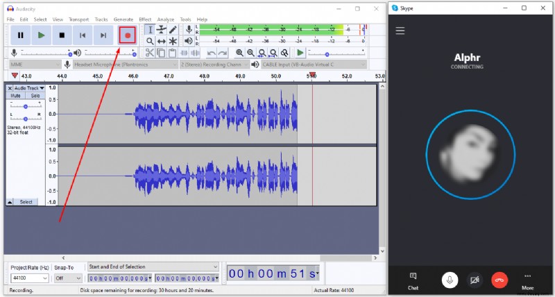This screenshot has height=297, width=555.
Task: Click Silence audio selection icon
Action: tap(196, 53)
